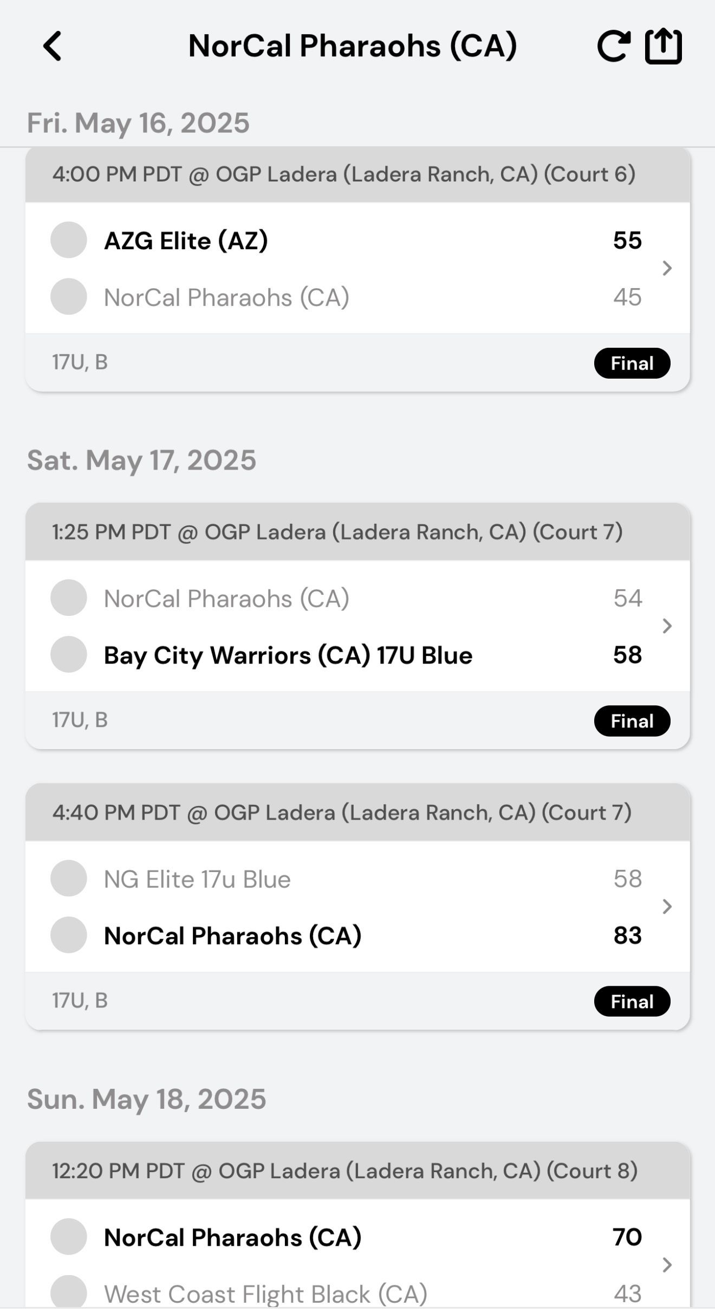Tap Final badge on 4:40 PM game

pyautogui.click(x=632, y=1002)
